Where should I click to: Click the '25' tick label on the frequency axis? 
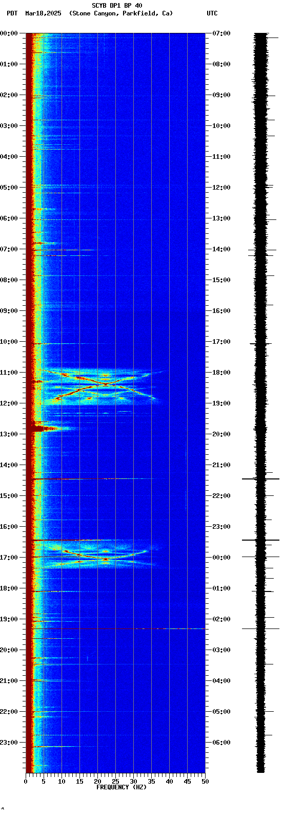115,782
